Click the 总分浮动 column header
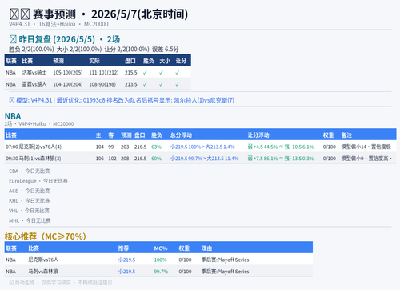This screenshot has height=290, width=400. click(181, 135)
